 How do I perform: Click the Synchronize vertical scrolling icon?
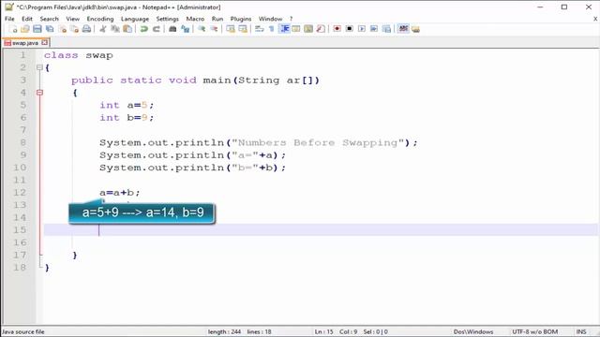pos(231,29)
